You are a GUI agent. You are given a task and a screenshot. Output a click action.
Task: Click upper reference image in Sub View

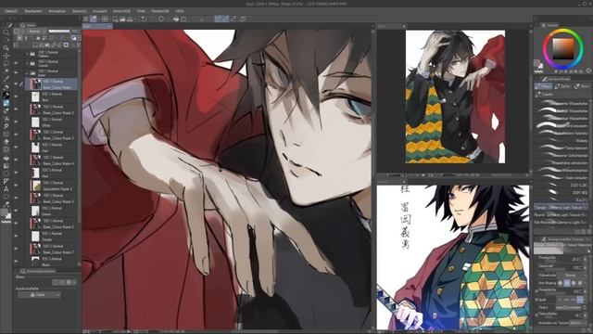455,96
